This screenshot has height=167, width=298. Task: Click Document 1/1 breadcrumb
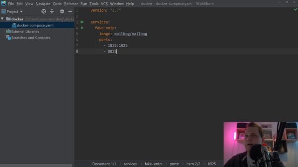pos(104,164)
